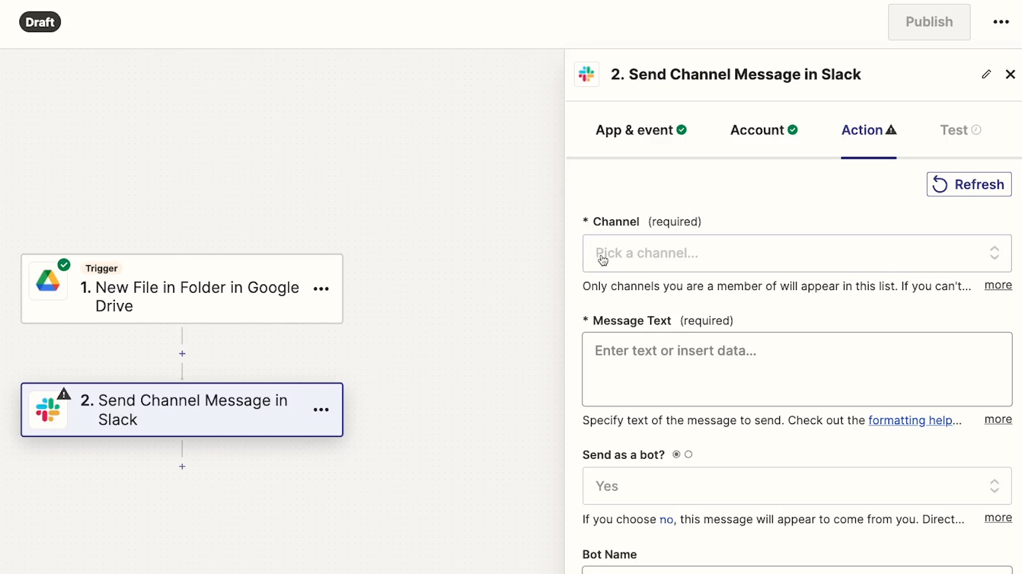This screenshot has width=1022, height=574.
Task: Open options menu for Google Drive trigger
Action: pos(321,289)
